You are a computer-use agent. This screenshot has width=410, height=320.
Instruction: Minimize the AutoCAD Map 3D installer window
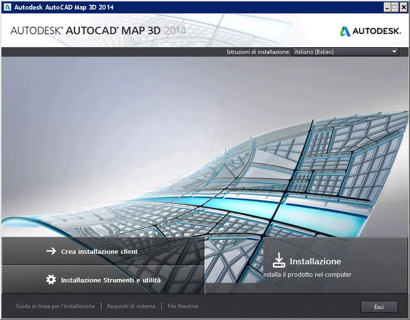pyautogui.click(x=387, y=7)
